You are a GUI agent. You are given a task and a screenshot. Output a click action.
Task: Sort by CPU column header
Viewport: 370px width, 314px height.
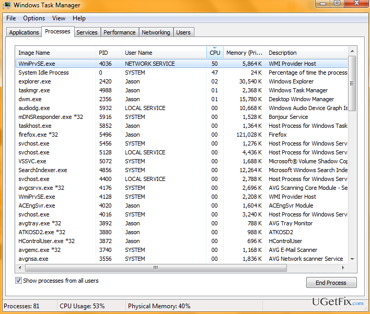[215, 53]
